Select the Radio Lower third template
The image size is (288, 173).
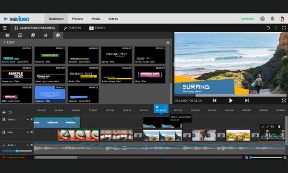[117, 74]
